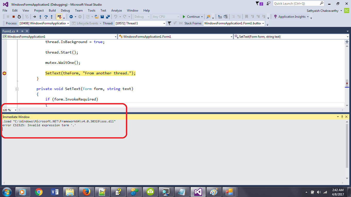
Task: Open the Analyze menu
Action: [x=116, y=11]
